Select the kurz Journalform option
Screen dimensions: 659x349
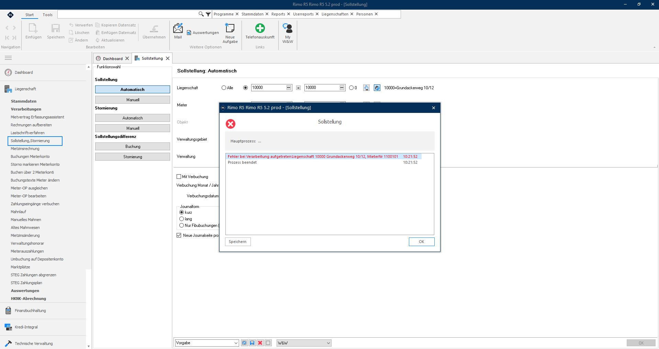coord(181,212)
